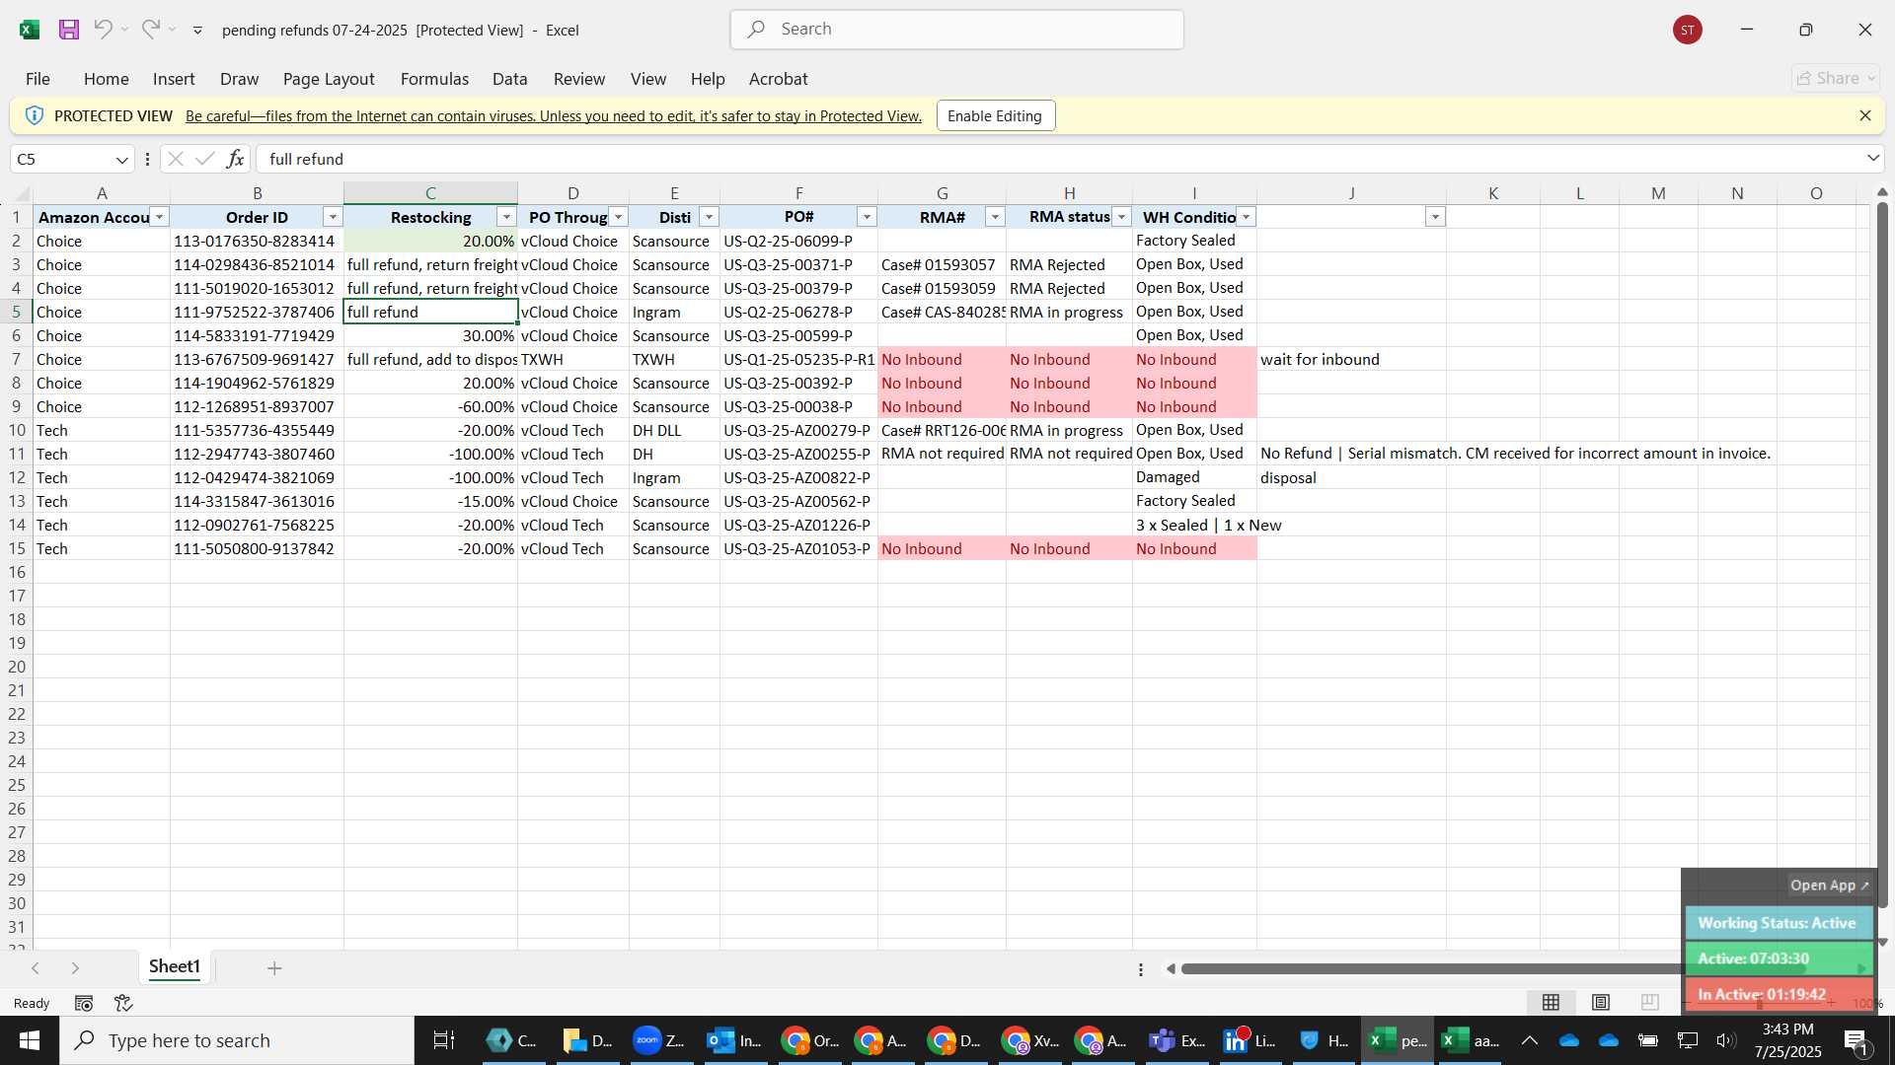Viewport: 1895px width, 1065px height.
Task: Open Customize Quick Access Toolbar arrow
Action: pyautogui.click(x=197, y=31)
